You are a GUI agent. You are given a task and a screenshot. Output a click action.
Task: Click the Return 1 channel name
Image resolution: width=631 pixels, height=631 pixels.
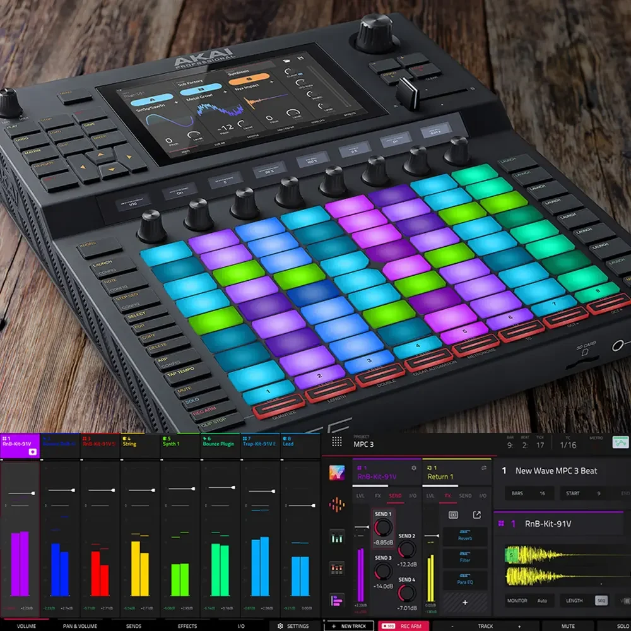[x=440, y=477]
